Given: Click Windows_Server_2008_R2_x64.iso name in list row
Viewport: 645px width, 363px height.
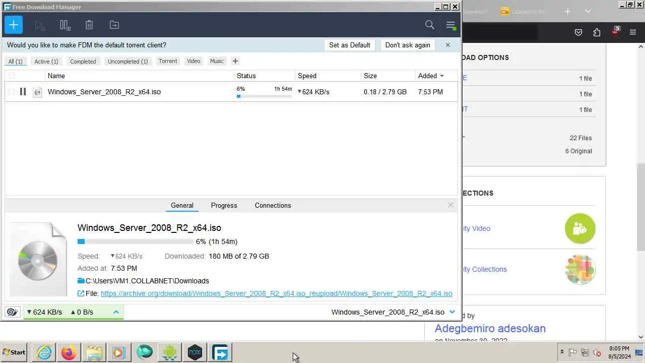Looking at the screenshot, I should click(x=104, y=92).
